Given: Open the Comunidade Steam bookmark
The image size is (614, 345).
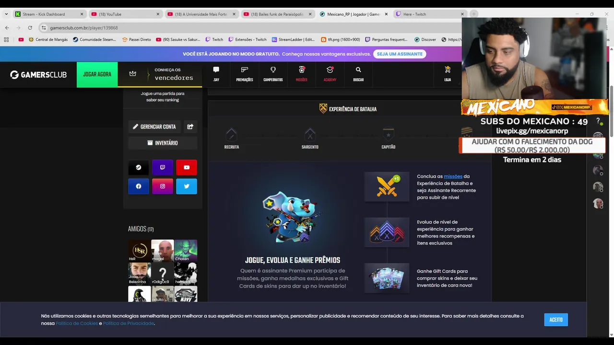Looking at the screenshot, I should tap(94, 40).
